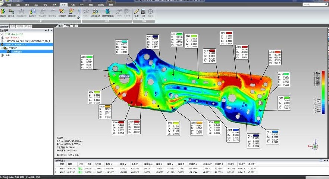Select 注释视图 1 in model tree
The image size is (329, 179).
pos(26,51)
